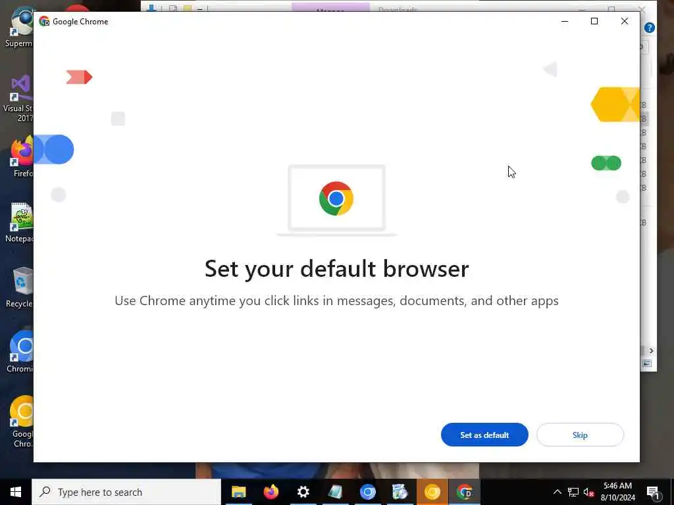The image size is (674, 505).
Task: Select the Chrome Dev taskbar icon
Action: pos(464,492)
